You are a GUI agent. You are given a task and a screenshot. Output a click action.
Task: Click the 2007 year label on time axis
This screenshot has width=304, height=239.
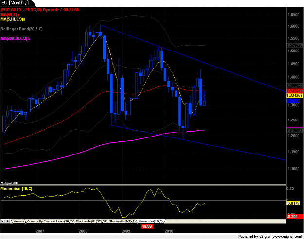(x=40, y=231)
